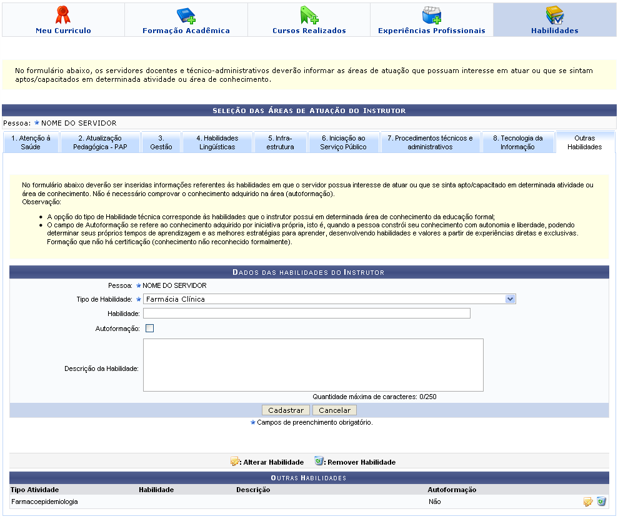Click the Tipo Atividade column header
The width and height of the screenshot is (618, 519).
[x=35, y=490]
